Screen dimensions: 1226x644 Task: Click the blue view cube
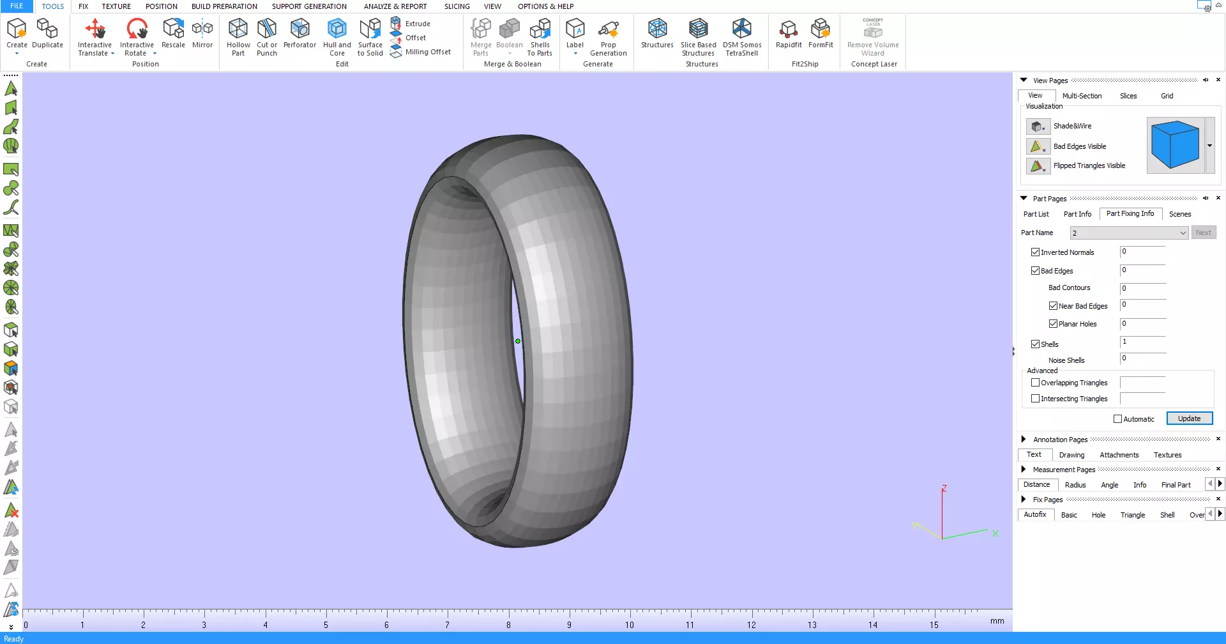(x=1175, y=146)
